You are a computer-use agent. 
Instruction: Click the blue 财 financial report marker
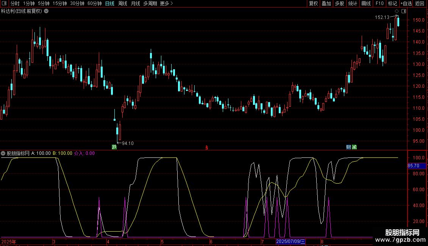[x=348, y=147]
